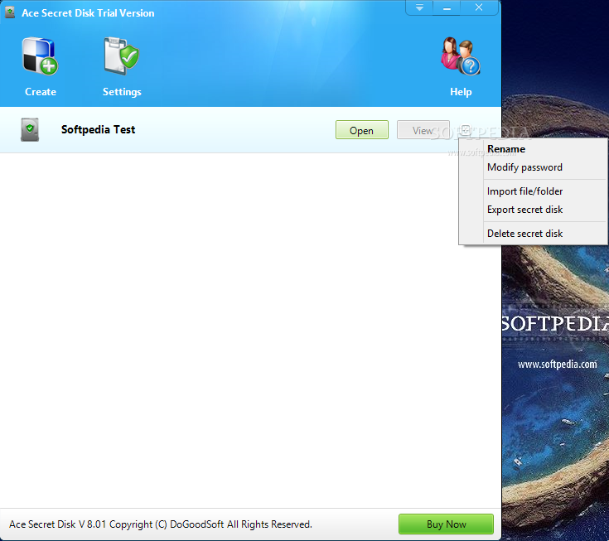Open the Help people icon

pyautogui.click(x=461, y=56)
